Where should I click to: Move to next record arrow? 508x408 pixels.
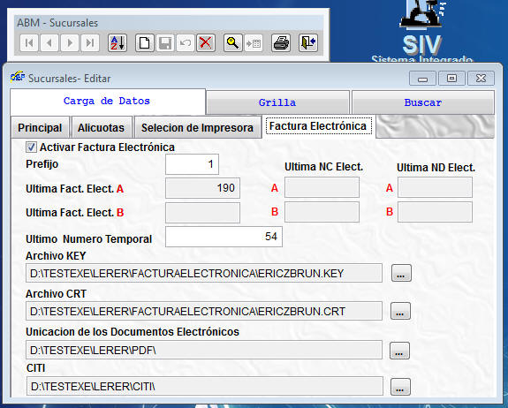[x=70, y=42]
